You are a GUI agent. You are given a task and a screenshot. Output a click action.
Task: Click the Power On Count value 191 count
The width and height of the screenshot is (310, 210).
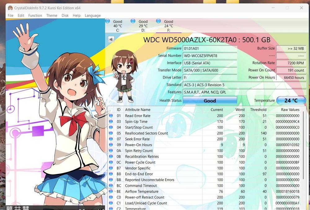tap(291, 70)
